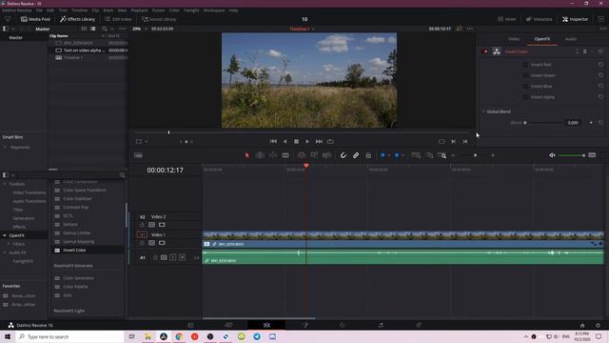Solo the A1 audio track
The height and width of the screenshot is (343, 609).
[173, 257]
